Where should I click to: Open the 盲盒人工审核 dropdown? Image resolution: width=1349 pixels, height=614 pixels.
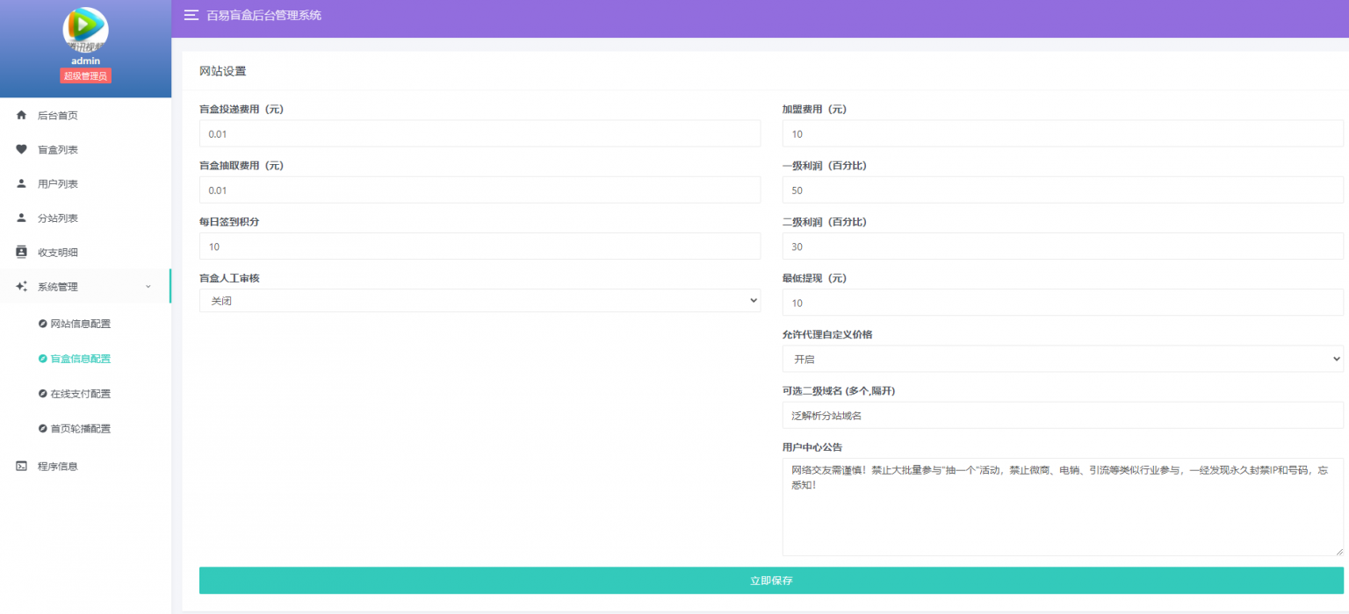[480, 300]
